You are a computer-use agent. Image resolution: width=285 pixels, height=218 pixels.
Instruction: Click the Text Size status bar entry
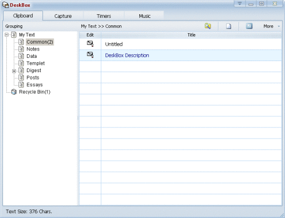[x=29, y=212]
